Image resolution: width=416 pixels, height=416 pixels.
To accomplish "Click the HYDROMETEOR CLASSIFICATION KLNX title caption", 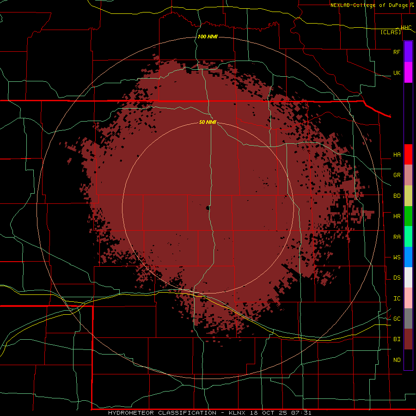I will pyautogui.click(x=209, y=413).
